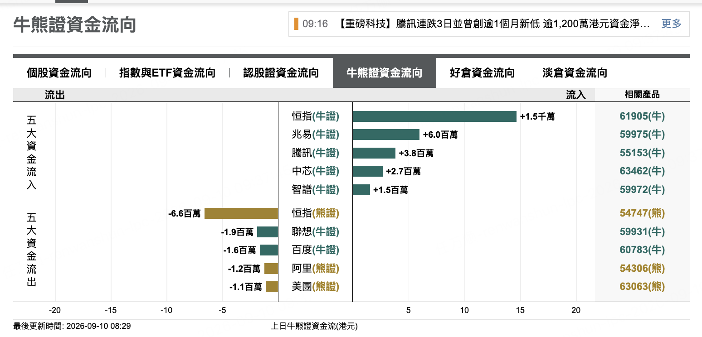Open related product 63063(熊)
Image resolution: width=702 pixels, height=337 pixels.
tap(642, 287)
